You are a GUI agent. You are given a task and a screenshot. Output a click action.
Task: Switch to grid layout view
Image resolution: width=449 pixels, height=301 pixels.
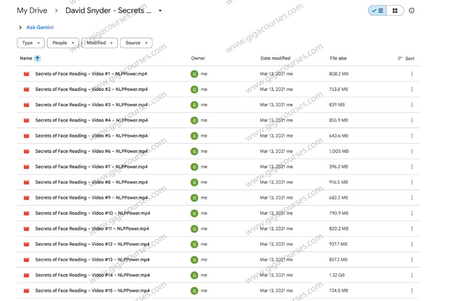coord(395,10)
